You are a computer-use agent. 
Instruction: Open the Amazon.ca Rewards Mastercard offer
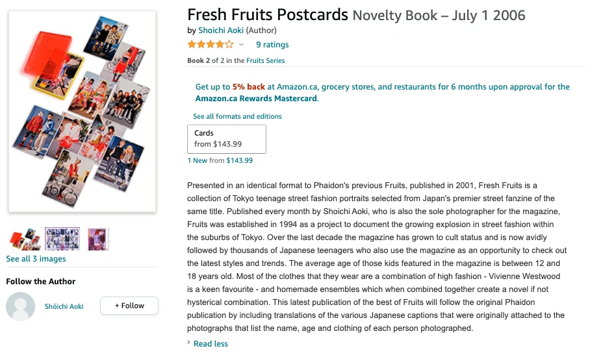click(x=383, y=93)
